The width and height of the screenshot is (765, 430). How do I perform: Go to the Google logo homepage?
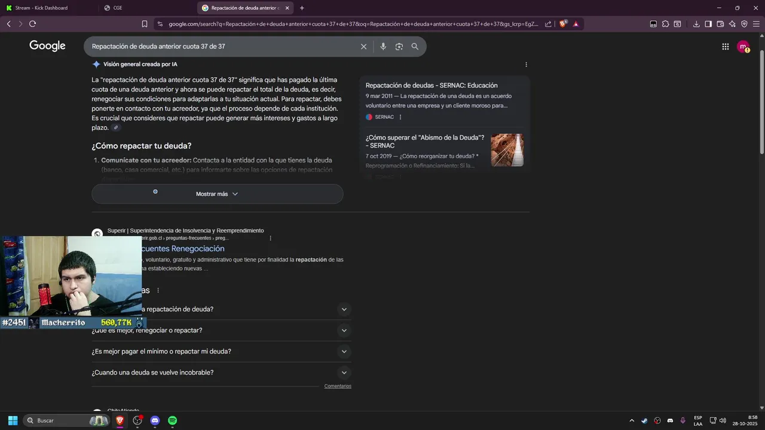tap(47, 46)
